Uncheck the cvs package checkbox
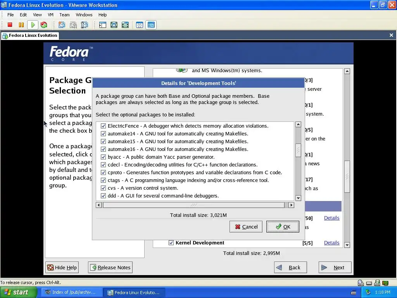 pos(103,188)
